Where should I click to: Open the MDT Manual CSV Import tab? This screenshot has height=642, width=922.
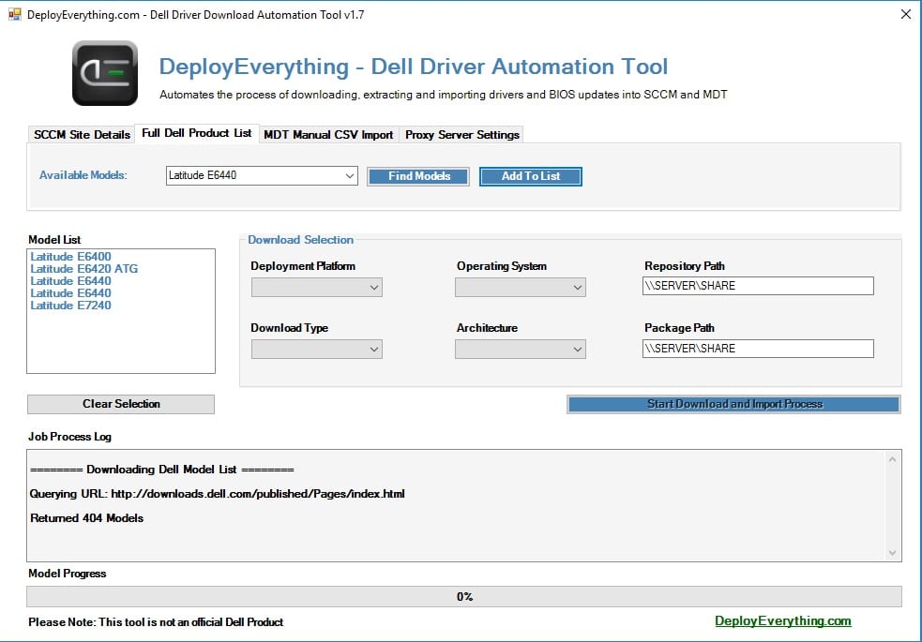[328, 135]
